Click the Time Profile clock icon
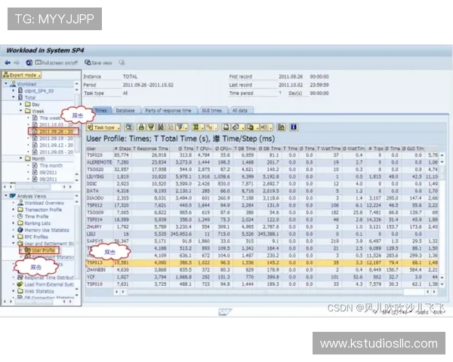The width and height of the screenshot is (453, 362). [19, 216]
